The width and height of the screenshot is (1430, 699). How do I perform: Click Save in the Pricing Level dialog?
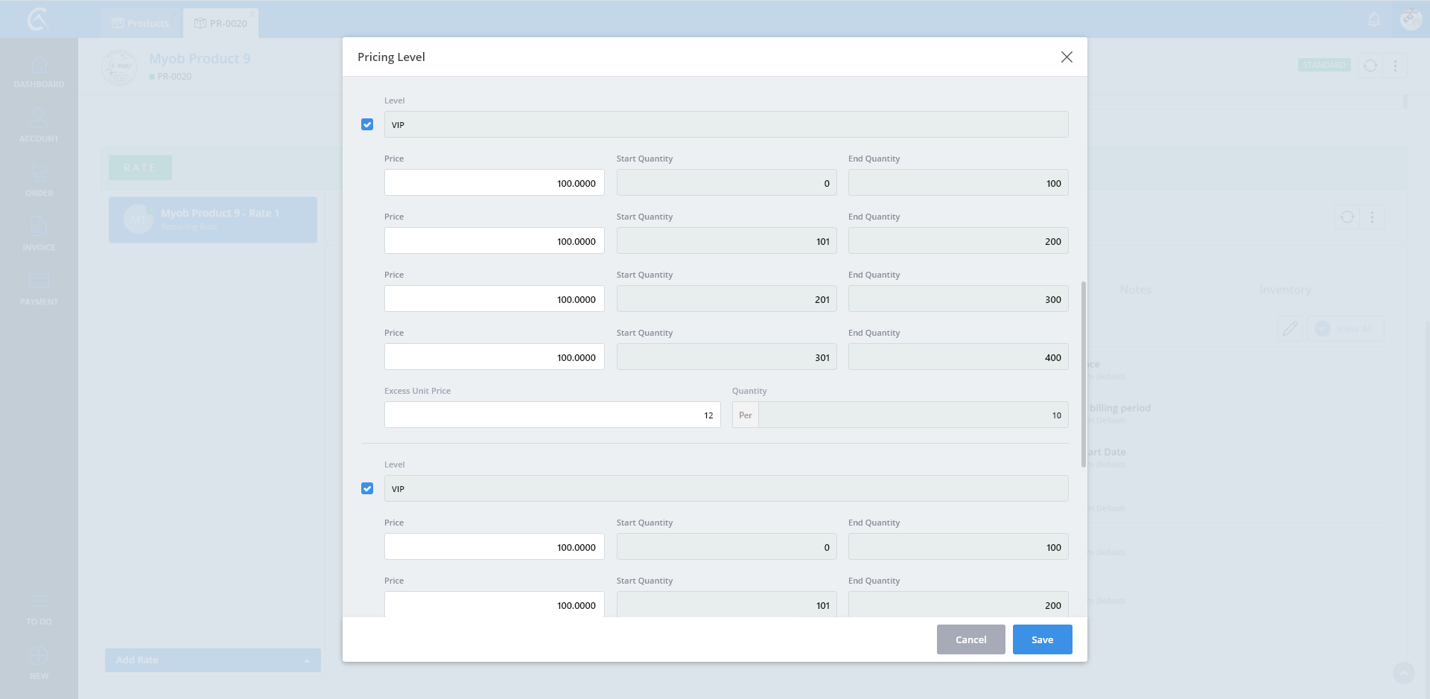[1042, 639]
